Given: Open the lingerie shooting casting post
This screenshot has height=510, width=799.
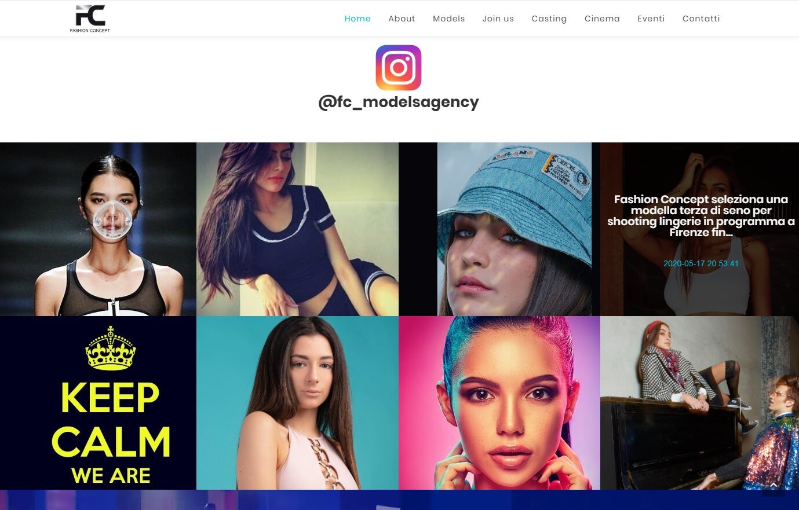Looking at the screenshot, I should [x=701, y=216].
